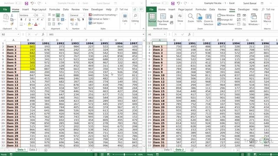This screenshot has height=156, width=278.
Task: Click Arrange All in Window group
Action: click(225, 19)
